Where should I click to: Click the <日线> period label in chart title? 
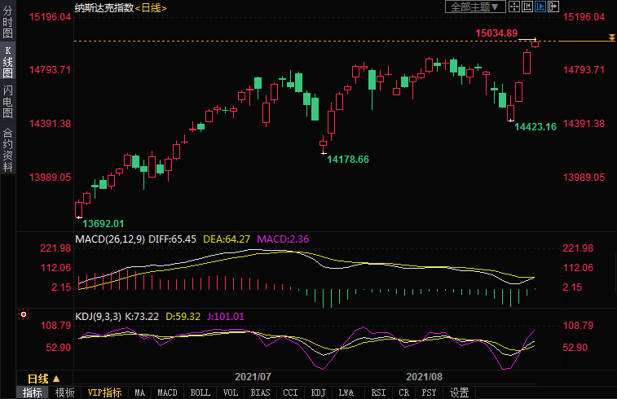click(151, 7)
